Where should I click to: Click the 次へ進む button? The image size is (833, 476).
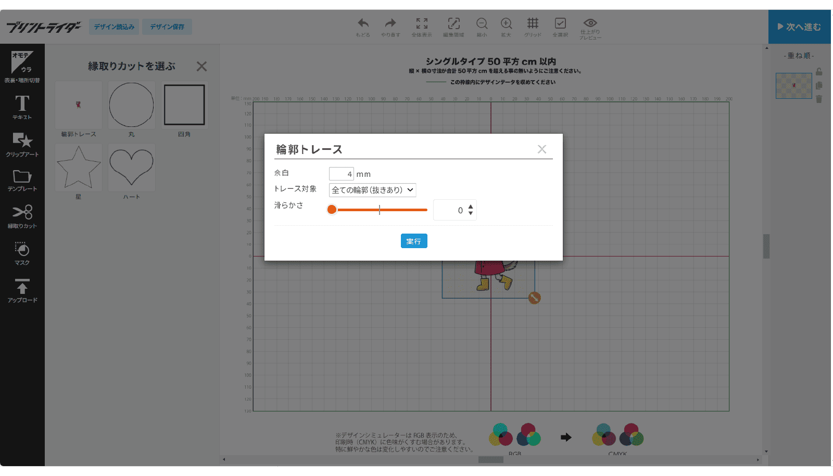pos(799,27)
